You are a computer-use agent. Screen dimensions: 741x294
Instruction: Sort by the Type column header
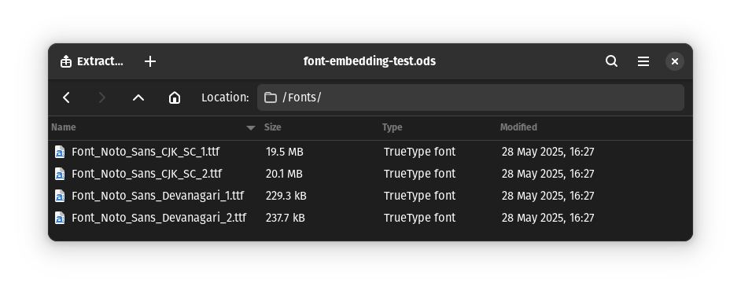(x=393, y=127)
